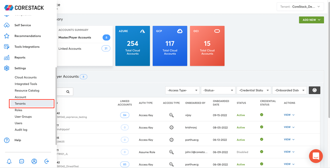The width and height of the screenshot is (330, 168).
Task: Click the GCP cloud icon
Action: (x=179, y=31)
